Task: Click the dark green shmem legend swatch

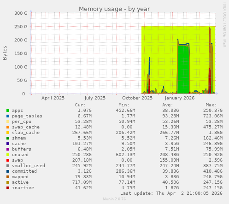Action: click(8, 138)
